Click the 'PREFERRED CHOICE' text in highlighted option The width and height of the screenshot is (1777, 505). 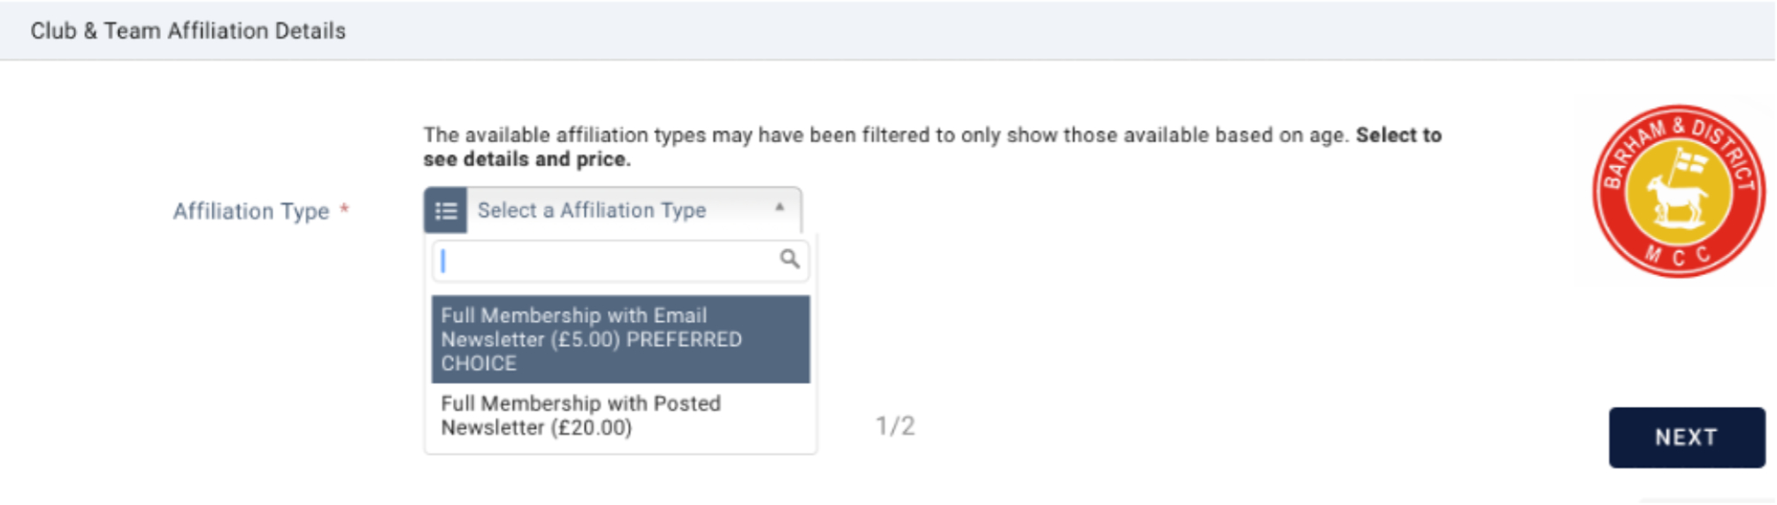pos(591,351)
